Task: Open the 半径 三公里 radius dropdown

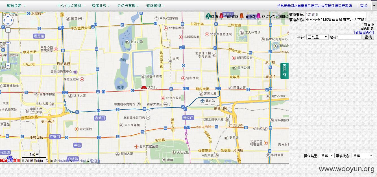Action: click(317, 37)
